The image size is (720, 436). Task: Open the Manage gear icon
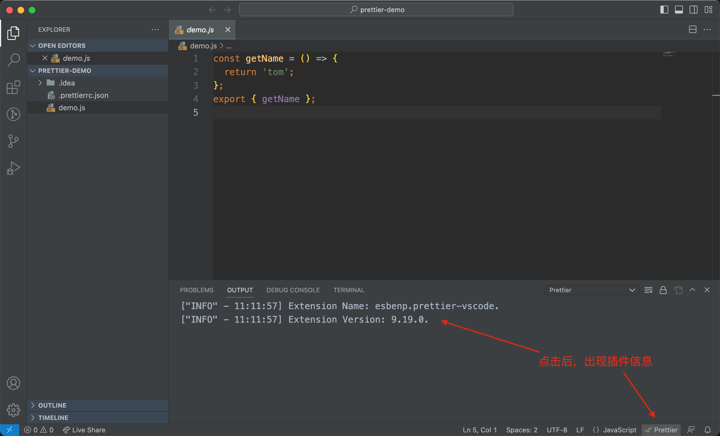tap(13, 410)
